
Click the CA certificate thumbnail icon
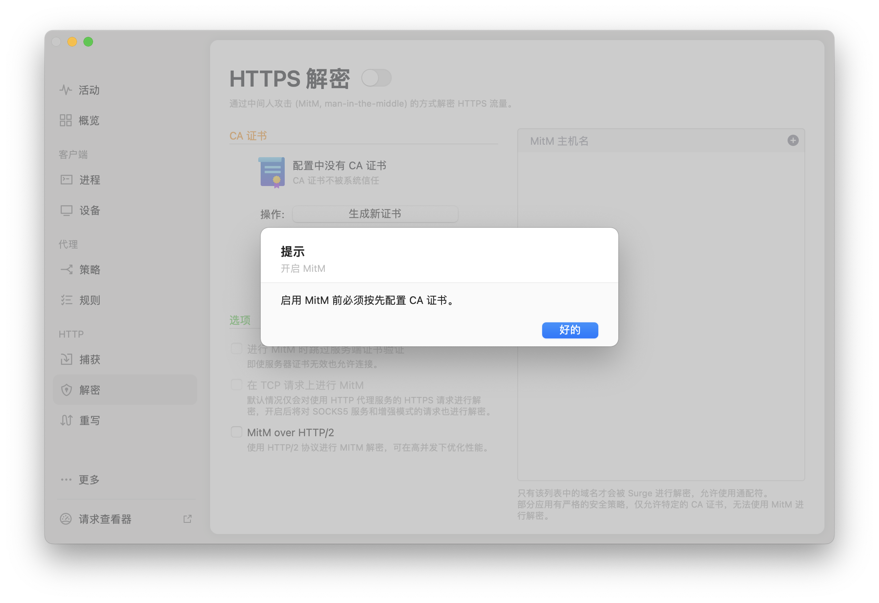[272, 172]
